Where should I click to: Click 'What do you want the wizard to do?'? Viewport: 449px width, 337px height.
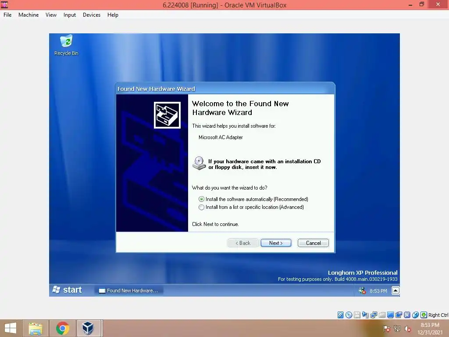click(x=230, y=188)
